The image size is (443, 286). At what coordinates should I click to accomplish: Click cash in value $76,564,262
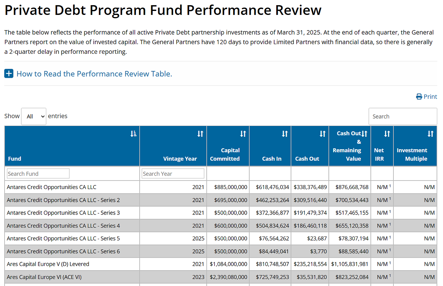point(274,239)
